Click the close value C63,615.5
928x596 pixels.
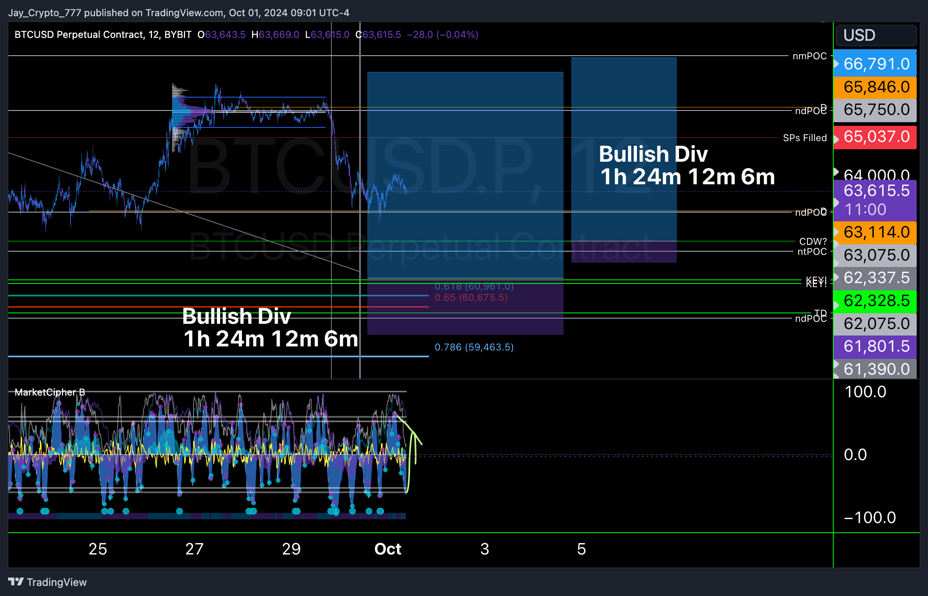(378, 35)
